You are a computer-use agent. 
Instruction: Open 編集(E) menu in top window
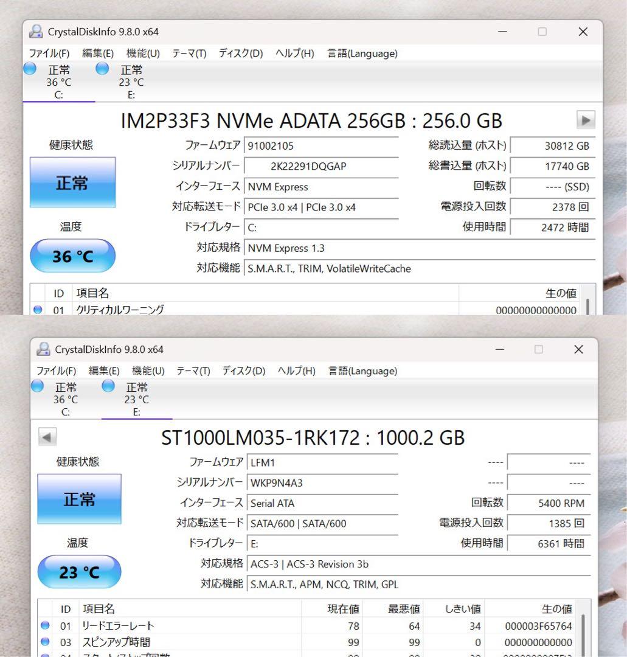[98, 54]
